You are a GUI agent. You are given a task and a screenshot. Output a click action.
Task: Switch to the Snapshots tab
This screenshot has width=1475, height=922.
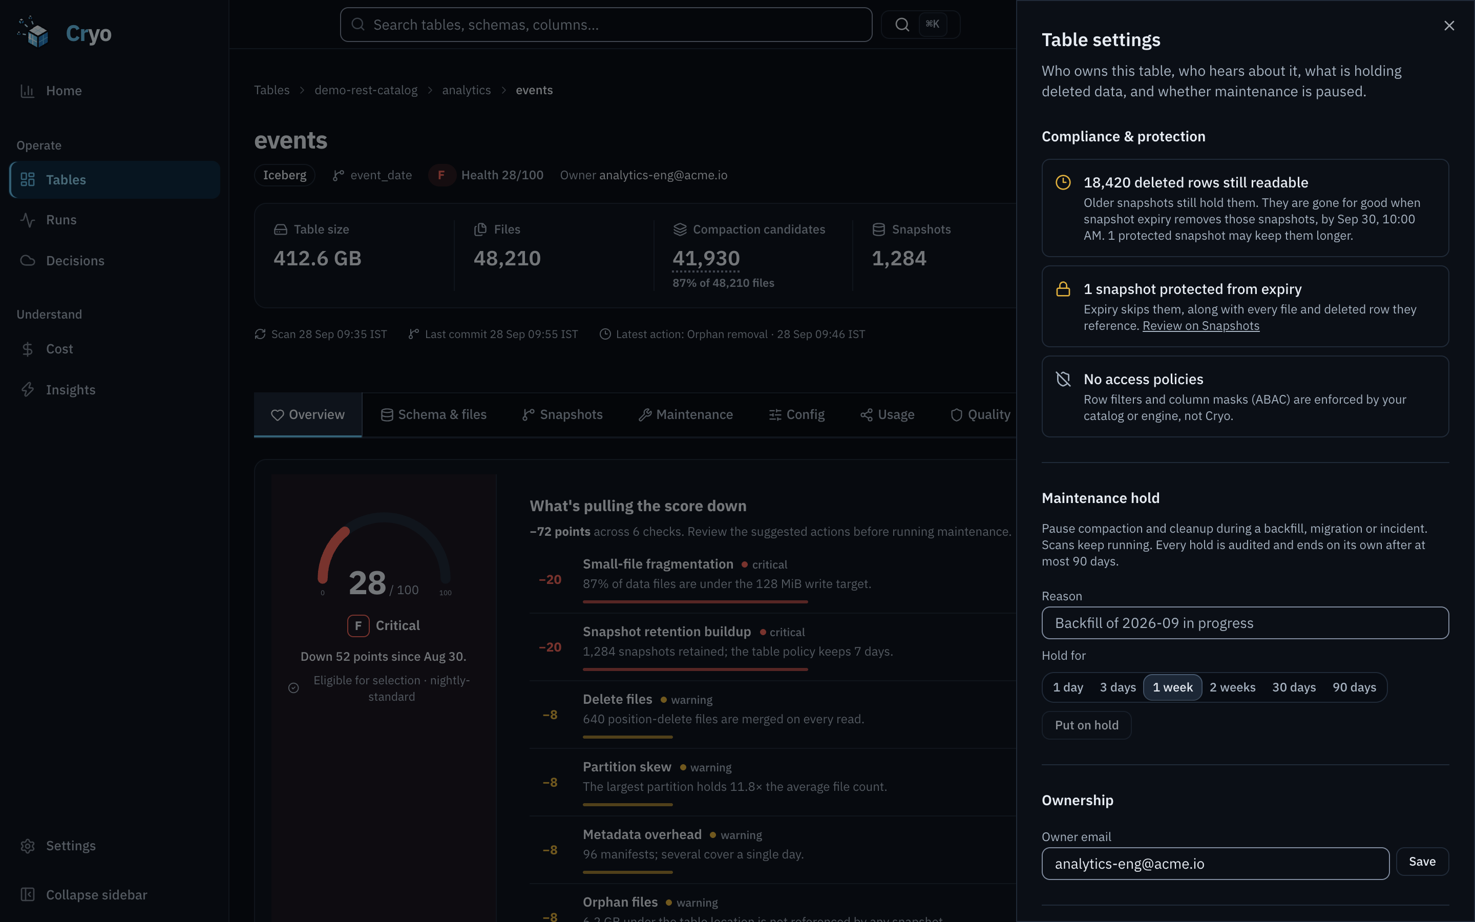click(x=562, y=415)
